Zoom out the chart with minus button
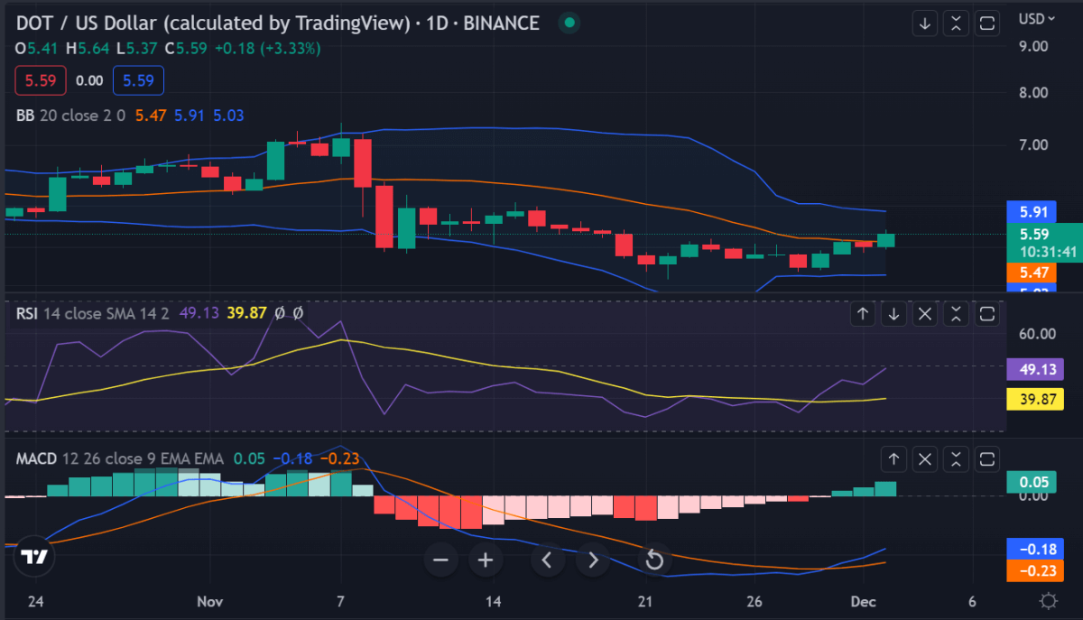1083x620 pixels. point(440,560)
